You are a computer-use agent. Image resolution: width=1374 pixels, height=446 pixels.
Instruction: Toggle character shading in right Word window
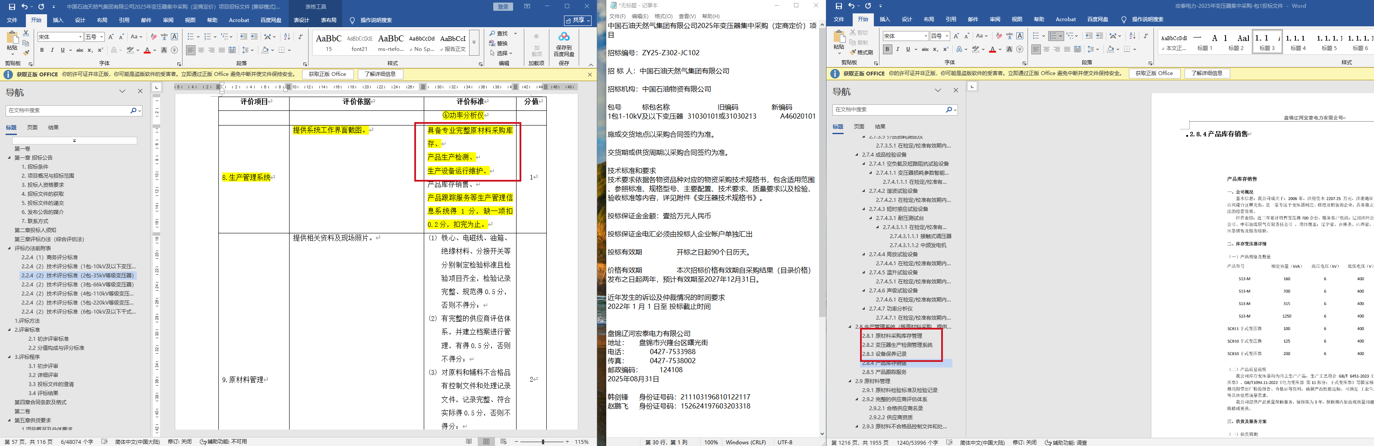click(1010, 49)
